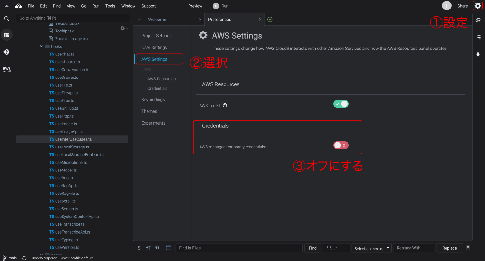Switch to the Welcome tab
This screenshot has height=261, width=485.
click(157, 20)
